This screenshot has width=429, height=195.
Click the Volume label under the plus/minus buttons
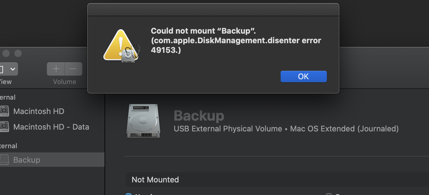64,82
